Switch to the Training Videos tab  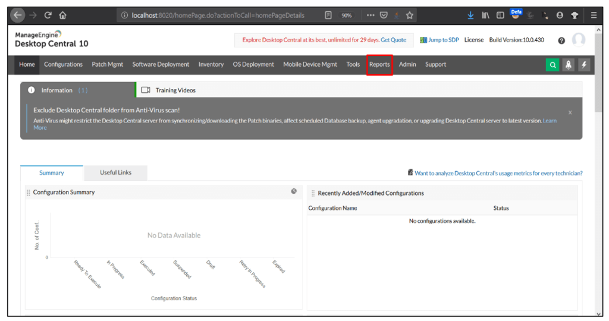click(168, 90)
